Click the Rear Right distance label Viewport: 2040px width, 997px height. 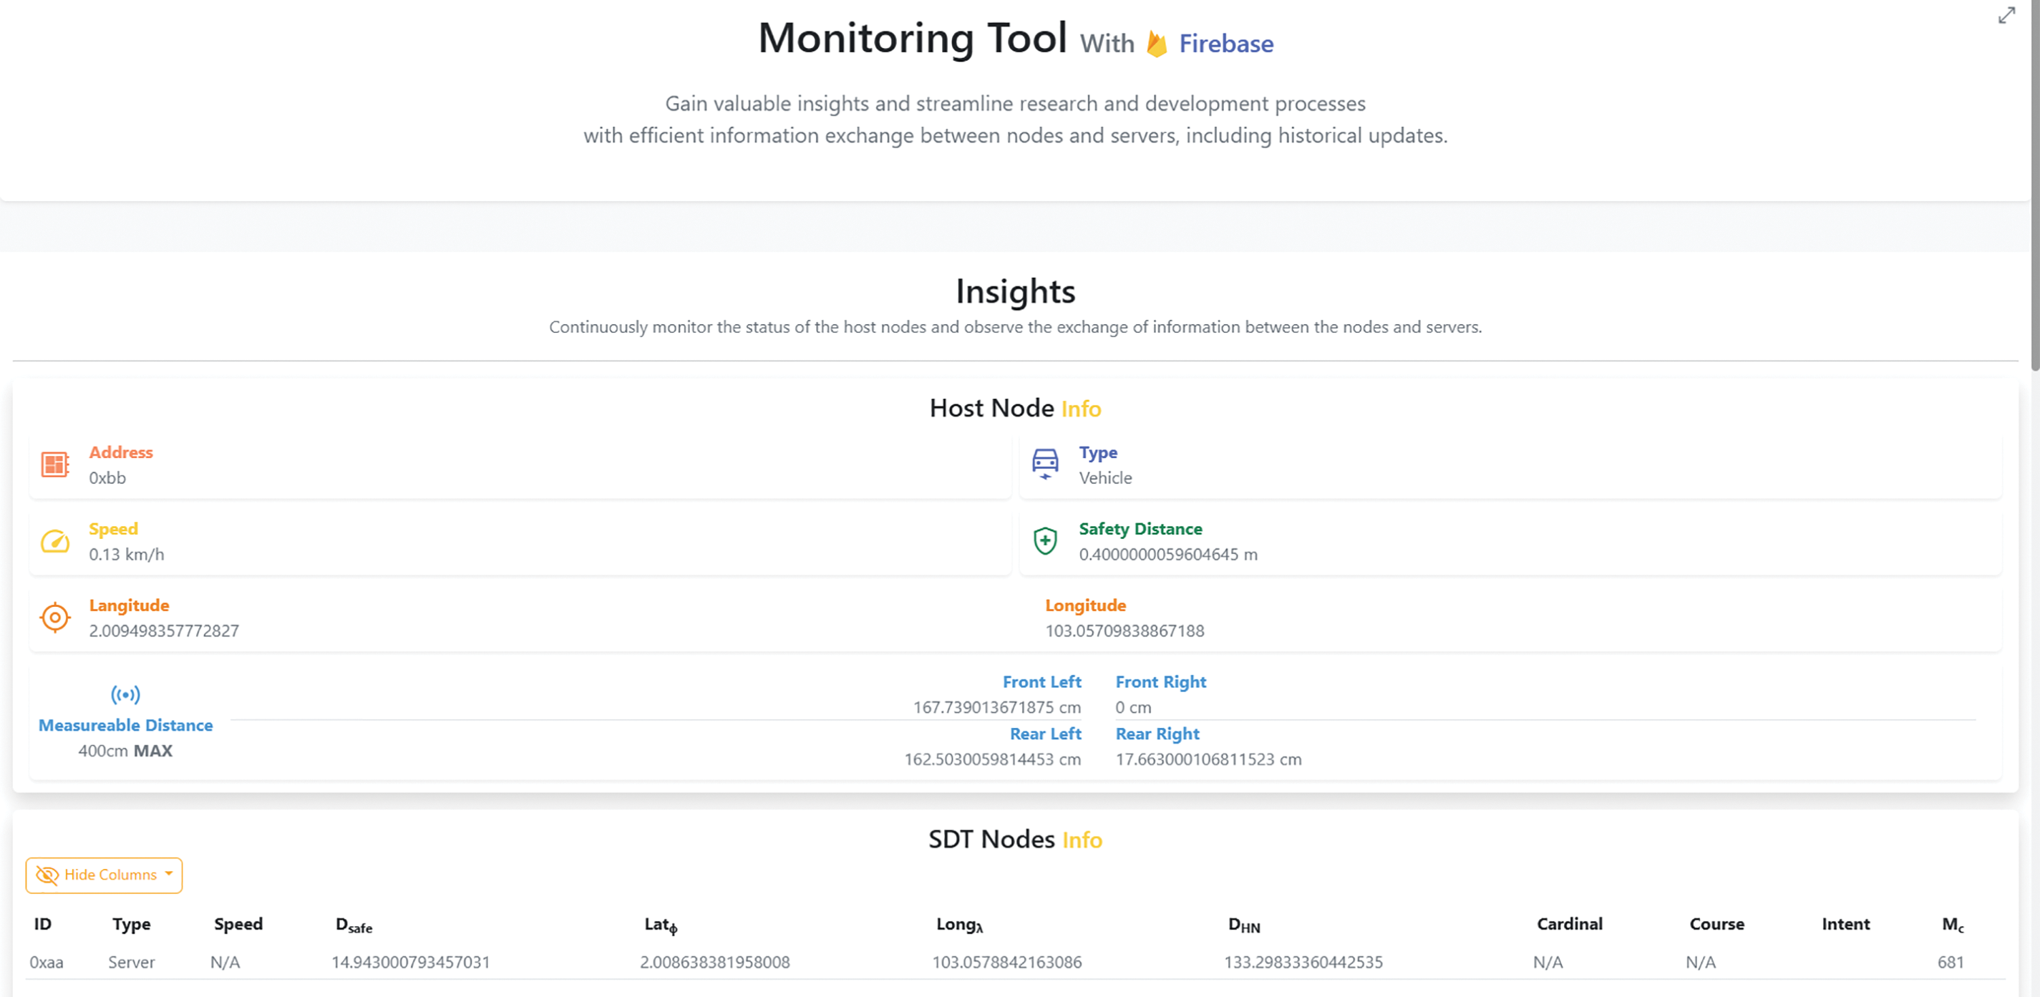point(1157,734)
